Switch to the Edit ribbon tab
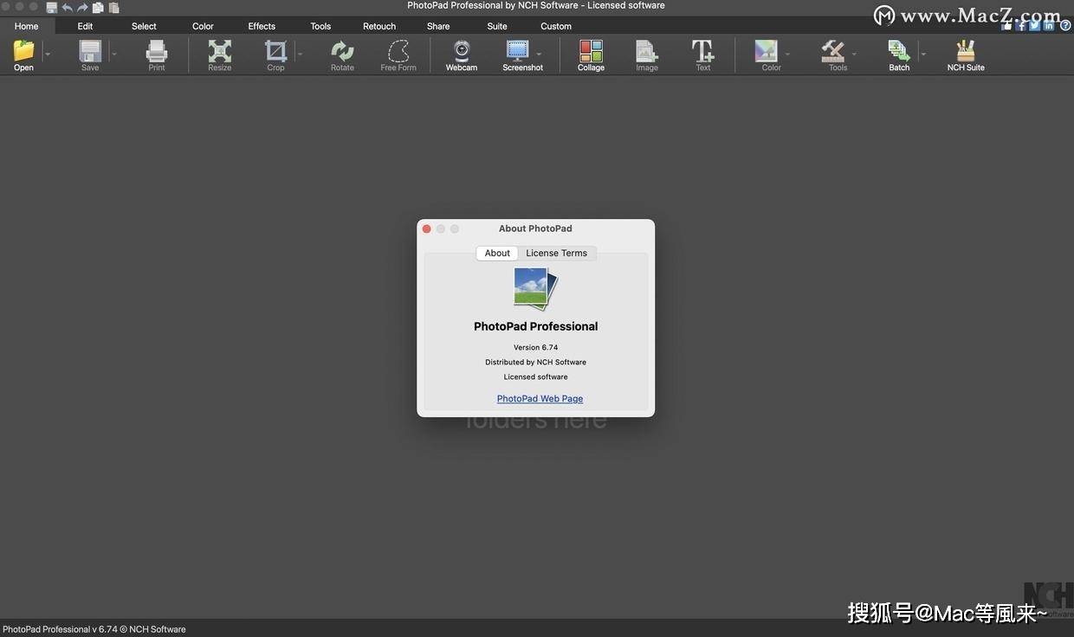Viewport: 1074px width, 637px height. (85, 26)
